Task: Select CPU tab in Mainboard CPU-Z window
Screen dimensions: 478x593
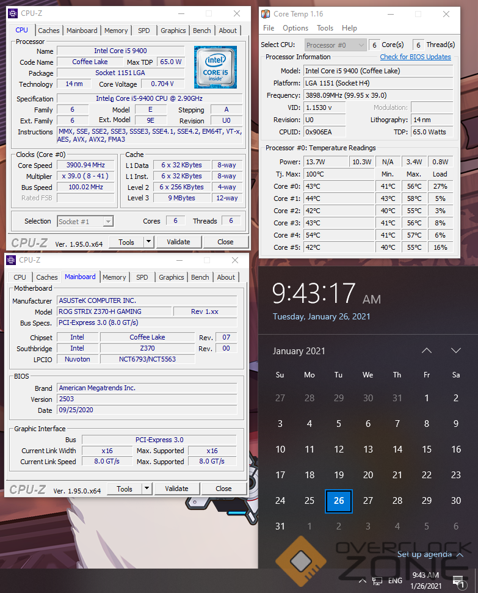Action: pos(20,277)
